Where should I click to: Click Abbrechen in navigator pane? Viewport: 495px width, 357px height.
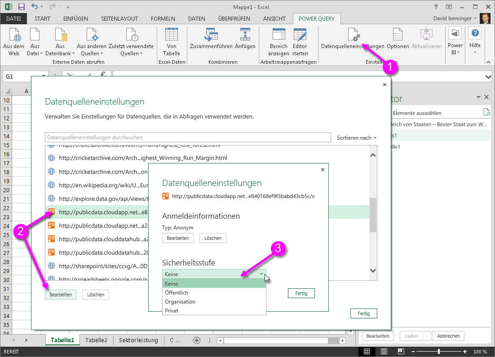point(448,336)
